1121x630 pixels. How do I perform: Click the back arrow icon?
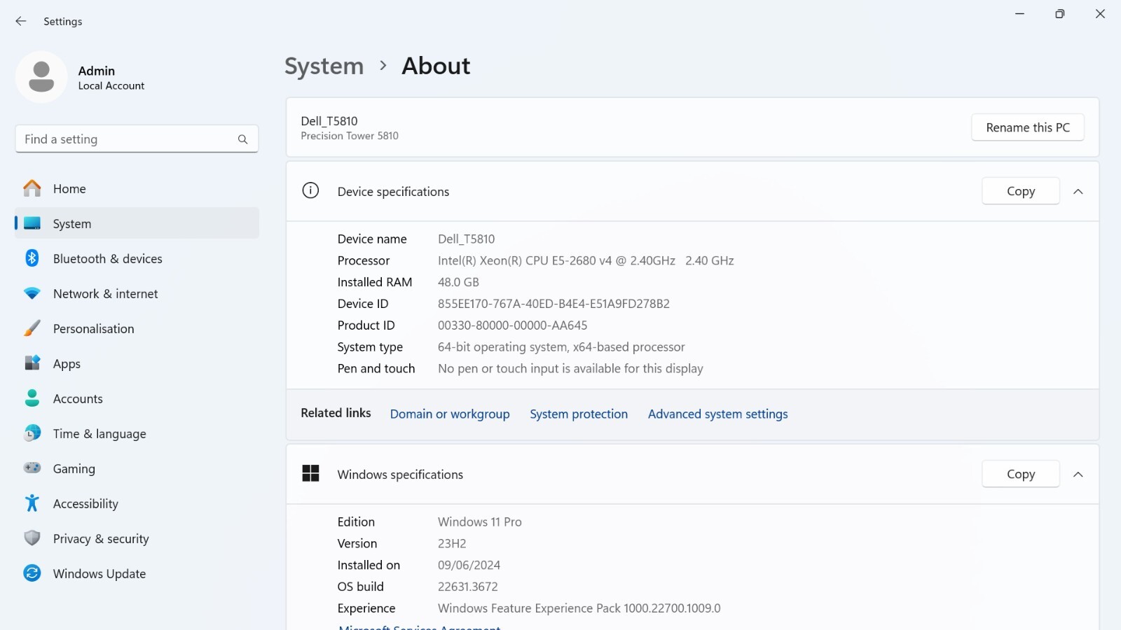(21, 22)
